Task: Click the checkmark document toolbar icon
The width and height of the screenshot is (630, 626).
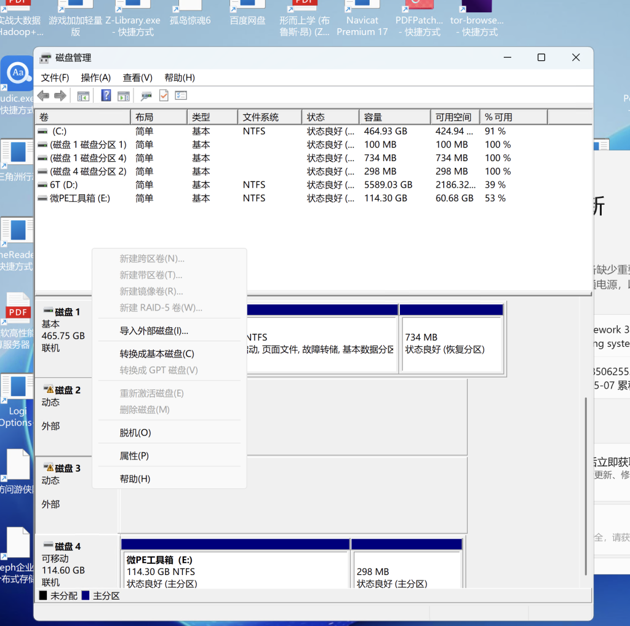Action: 164,95
